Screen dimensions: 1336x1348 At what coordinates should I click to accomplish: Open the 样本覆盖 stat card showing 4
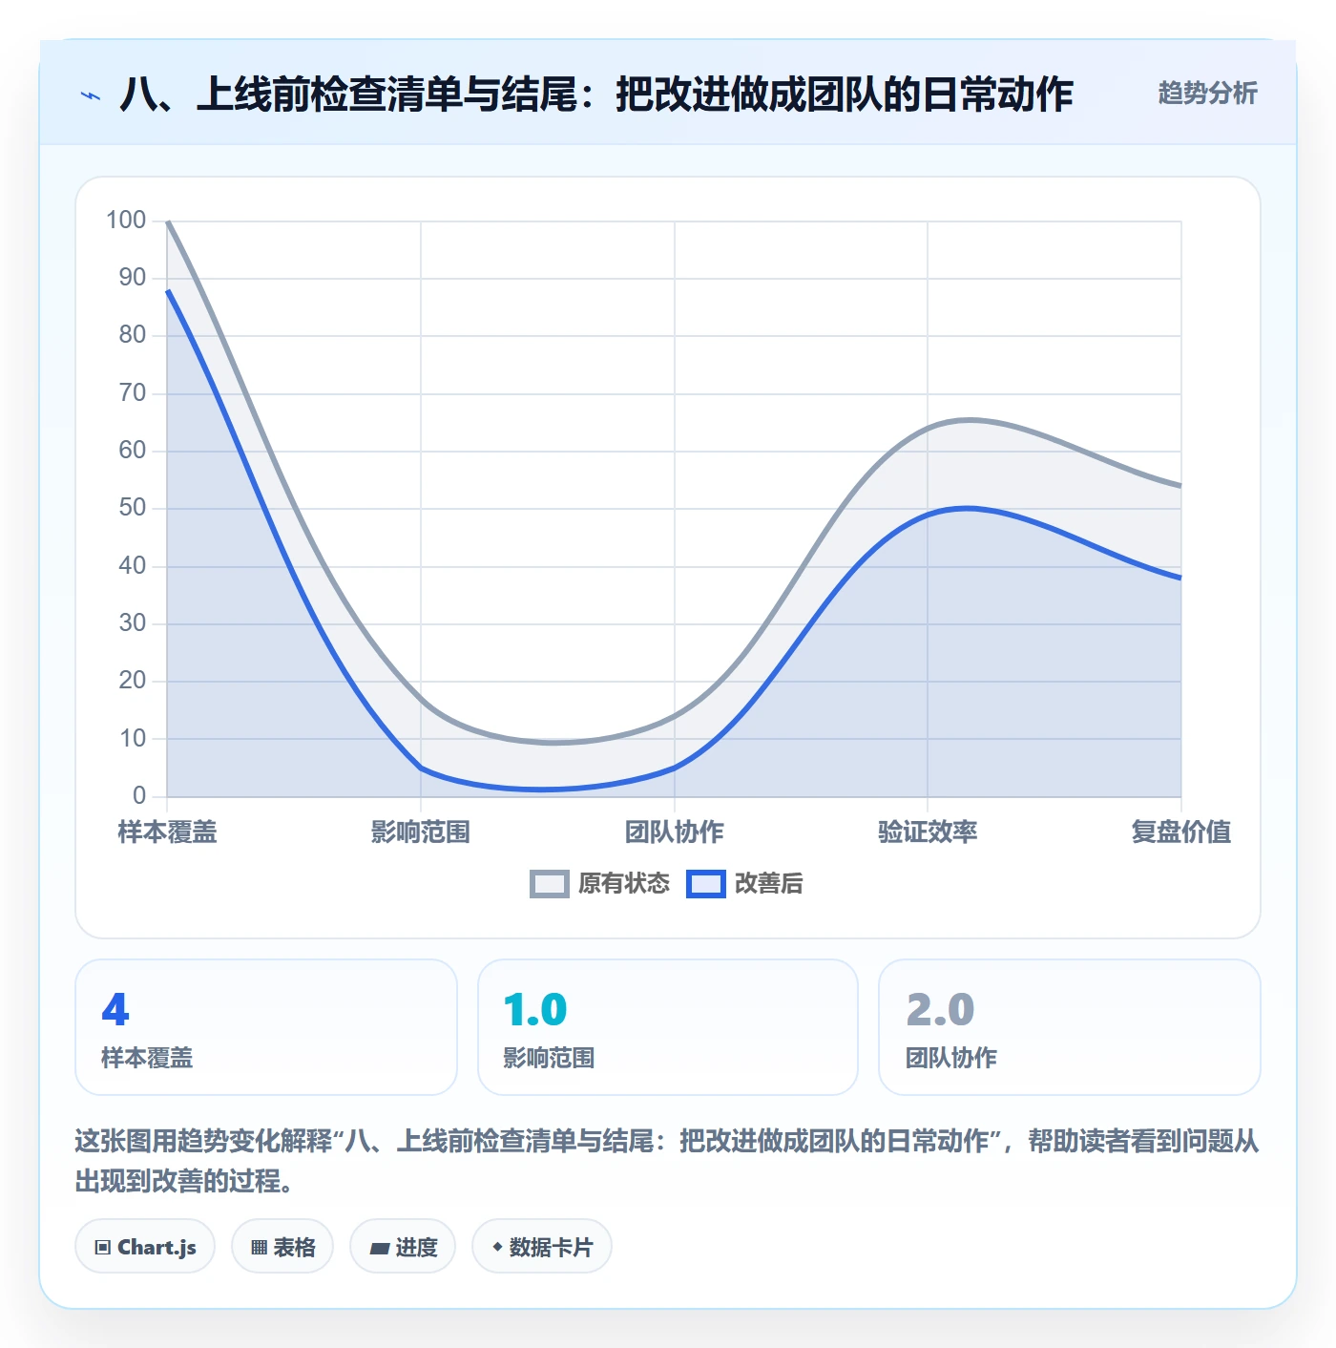click(x=266, y=1027)
